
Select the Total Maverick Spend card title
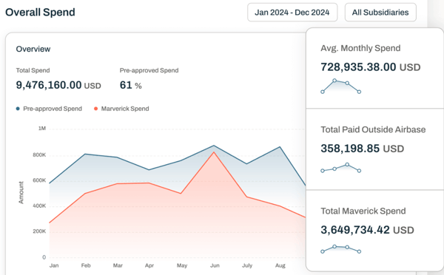click(363, 211)
